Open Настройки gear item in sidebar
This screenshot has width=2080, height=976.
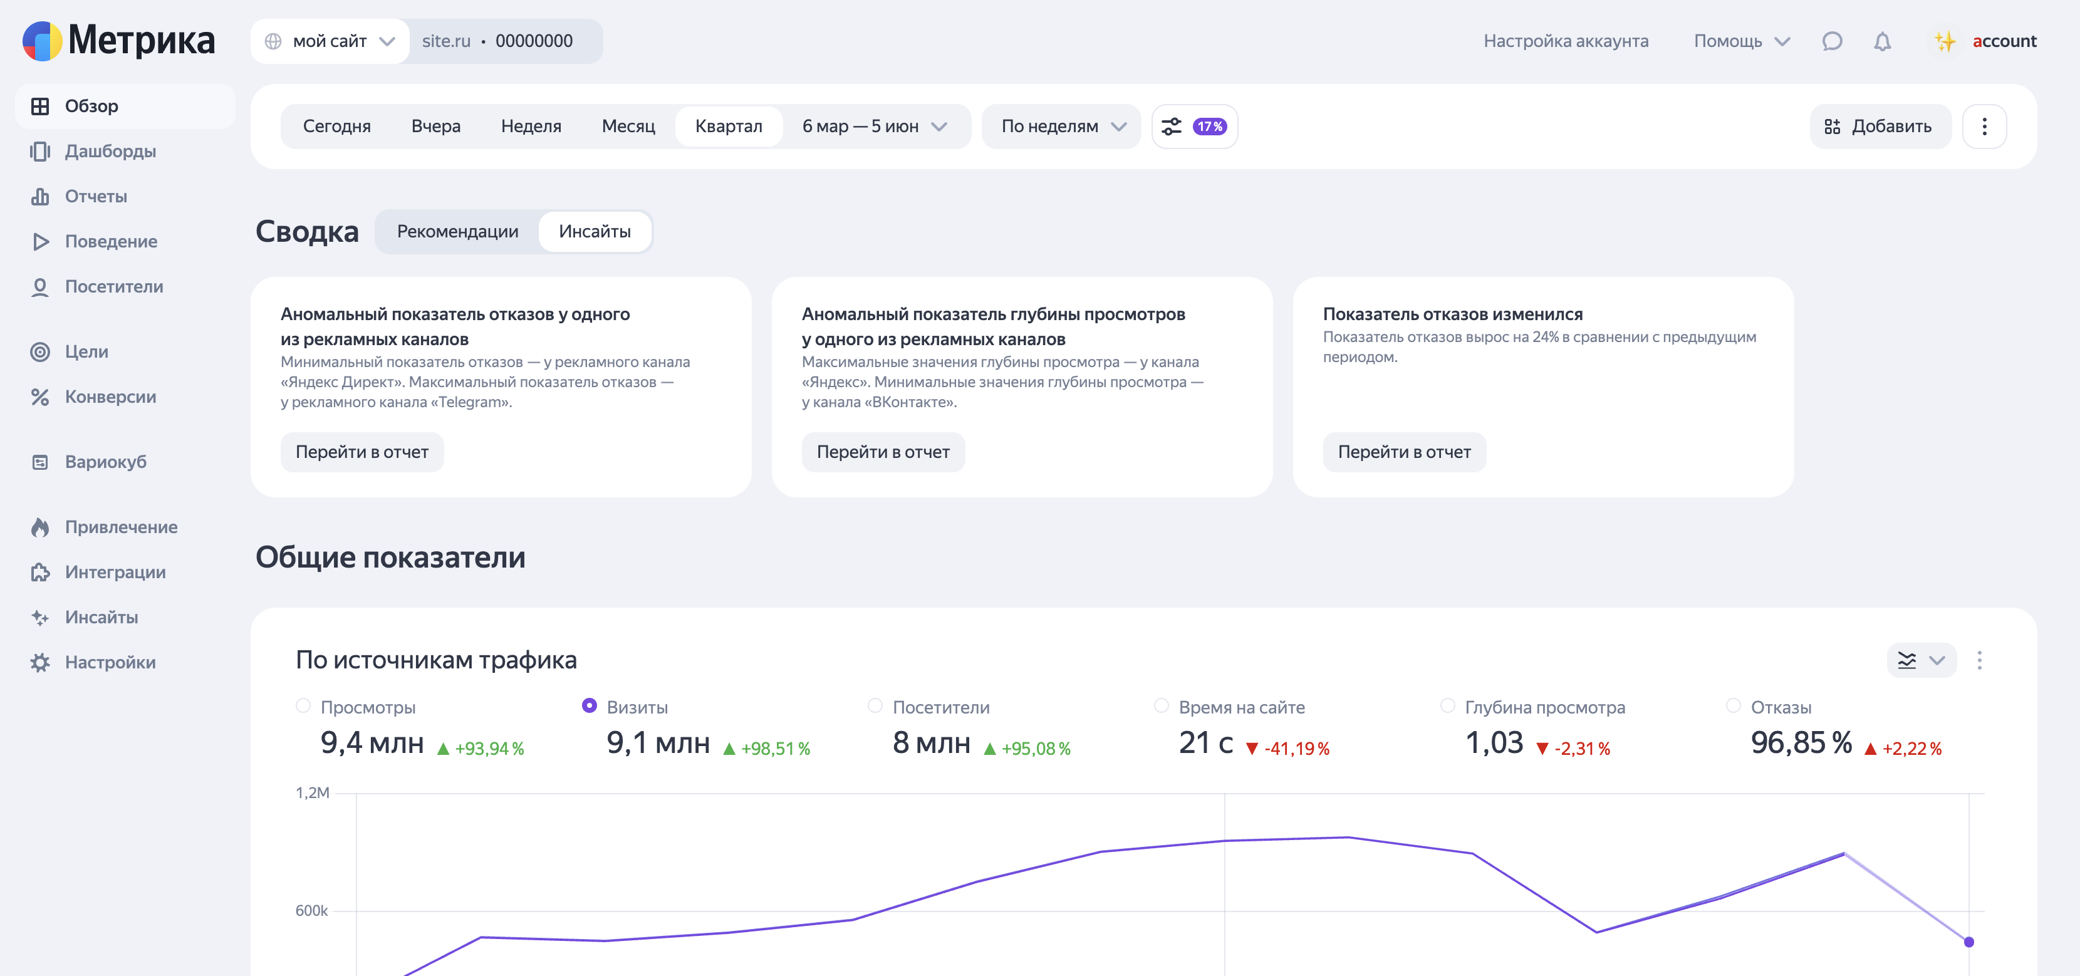(110, 663)
